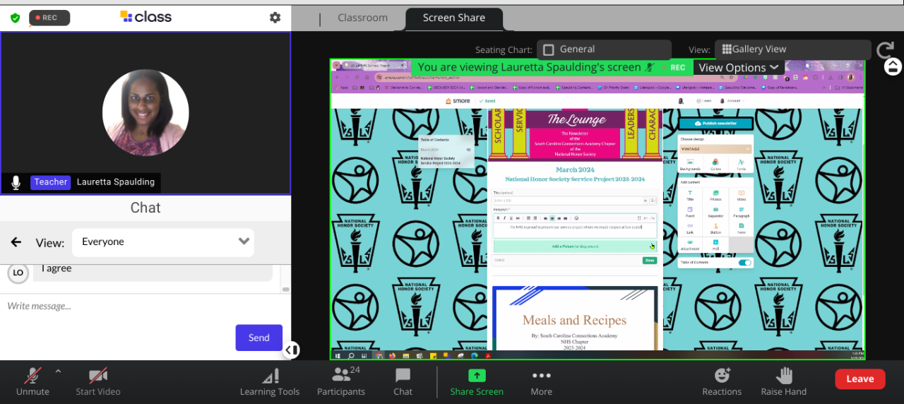Add Title content block
Viewport: 904px width, 404px height.
click(690, 196)
